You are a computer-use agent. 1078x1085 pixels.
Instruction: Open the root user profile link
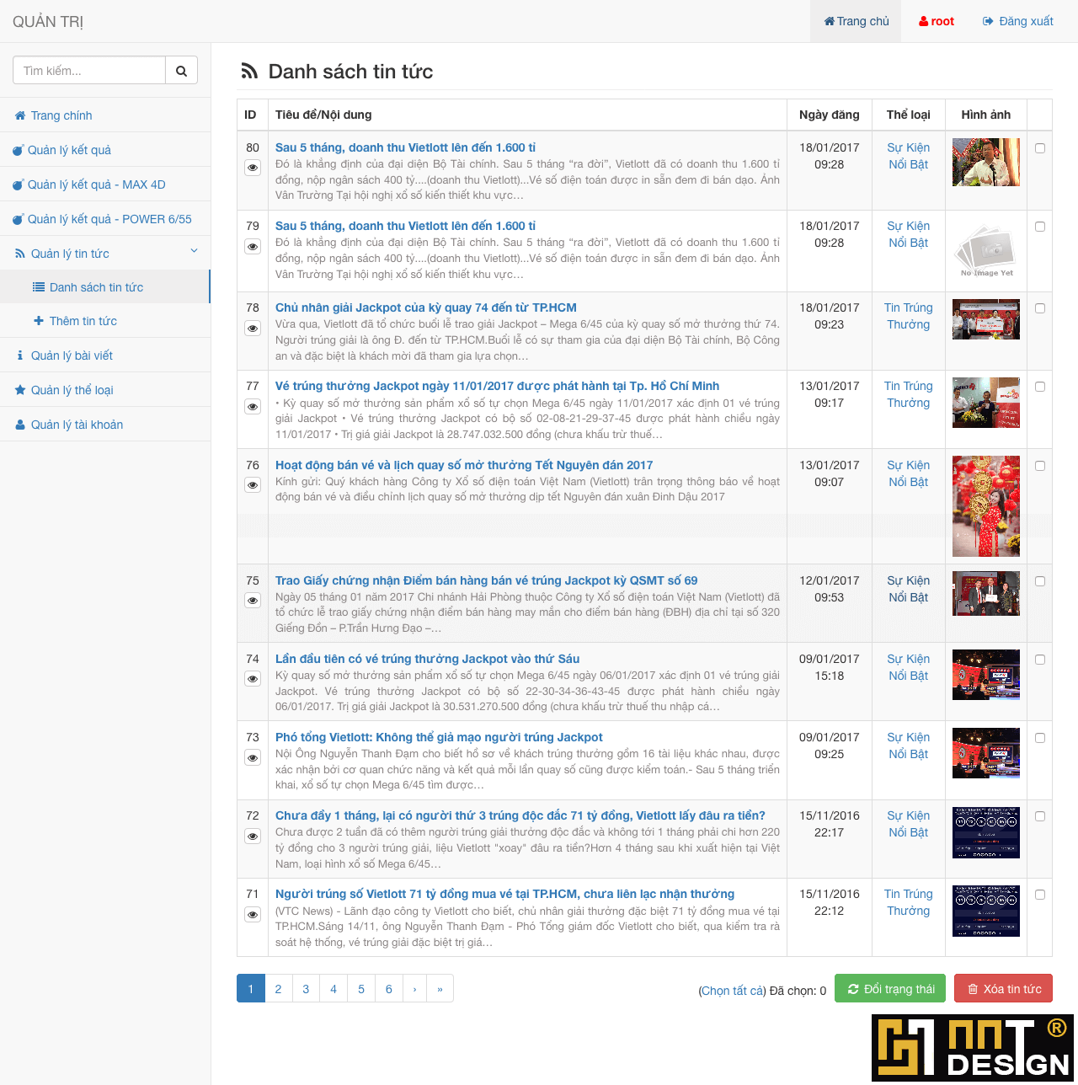[x=937, y=21]
